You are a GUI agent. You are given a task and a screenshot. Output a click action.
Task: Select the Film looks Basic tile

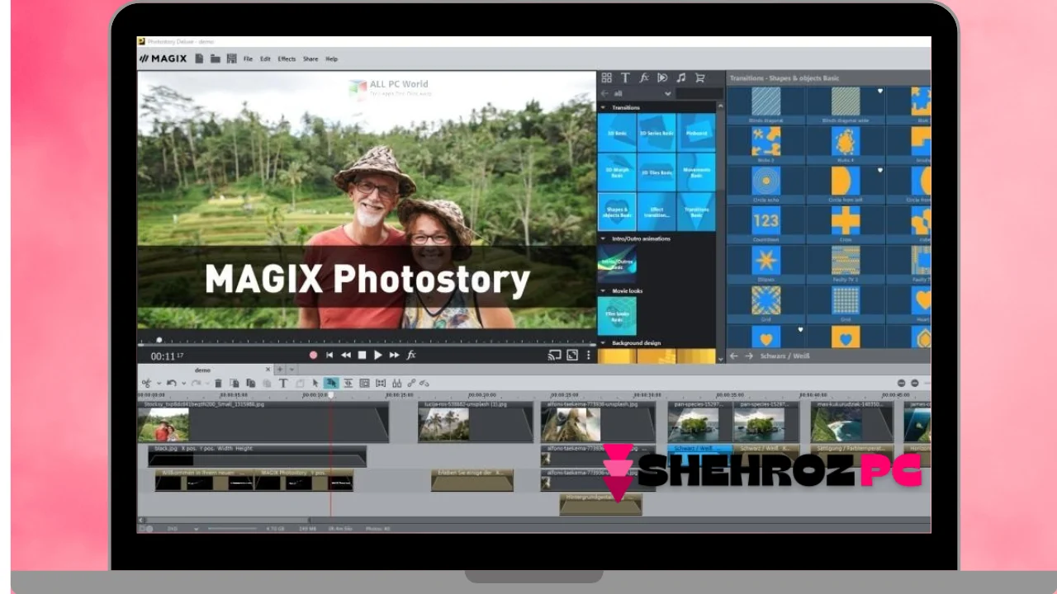coord(617,316)
